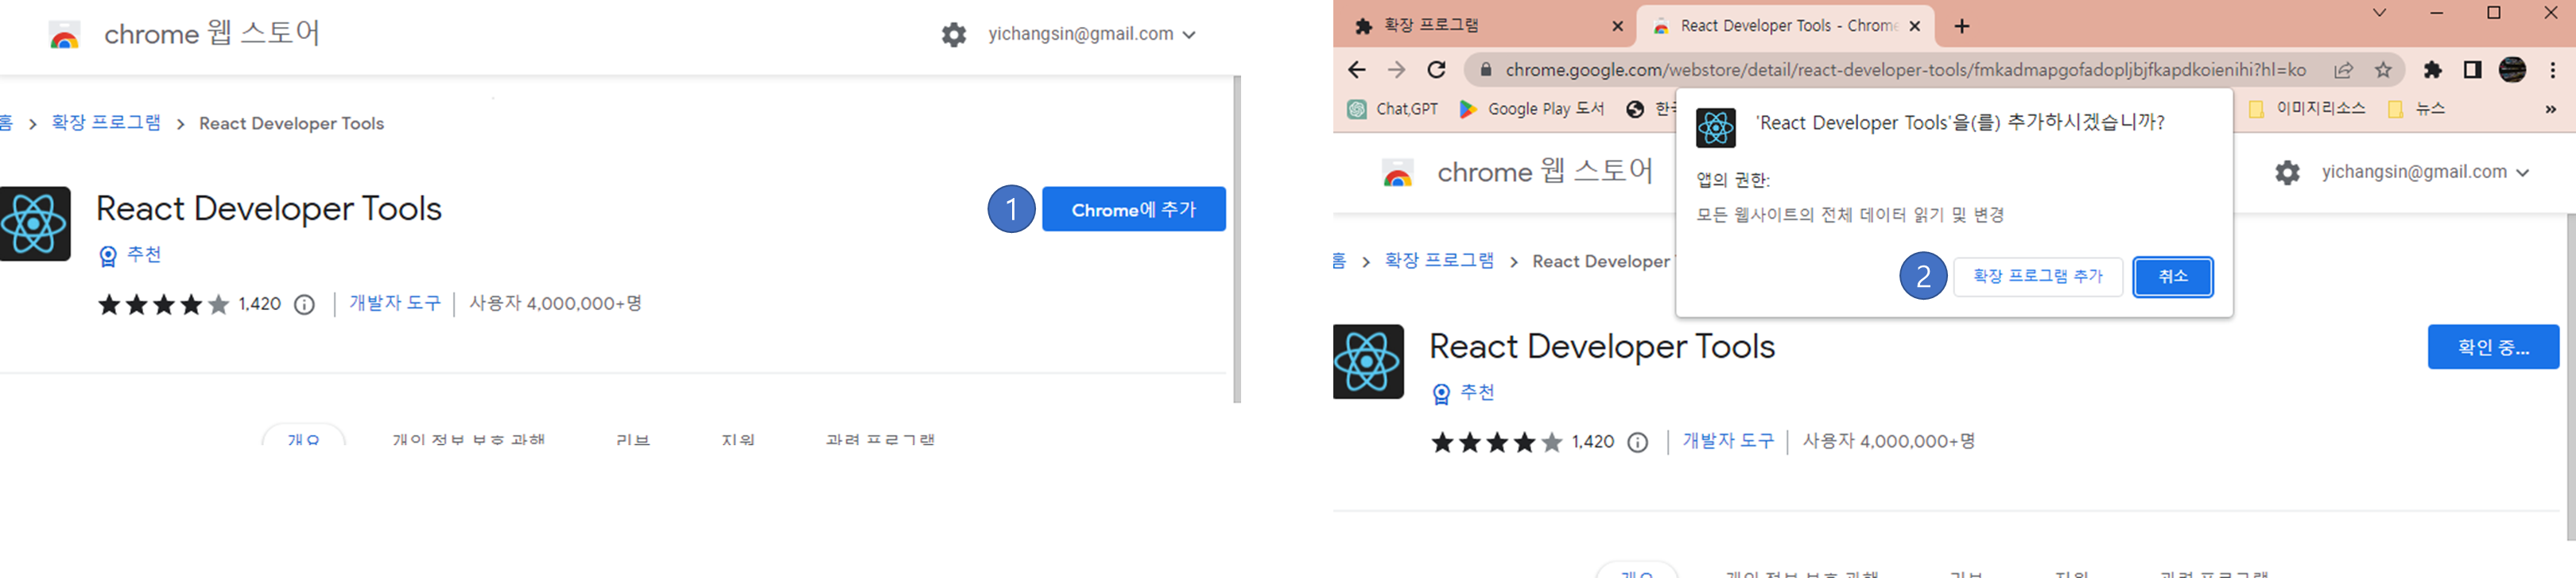
Task: Click the browser forward arrow
Action: (1396, 70)
